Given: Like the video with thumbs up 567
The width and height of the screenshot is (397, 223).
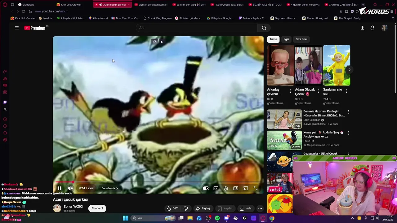Looking at the screenshot, I should tap(172, 208).
